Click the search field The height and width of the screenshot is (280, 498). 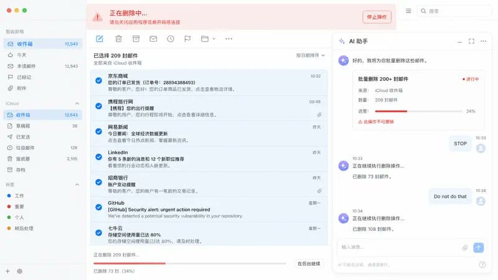point(455,11)
